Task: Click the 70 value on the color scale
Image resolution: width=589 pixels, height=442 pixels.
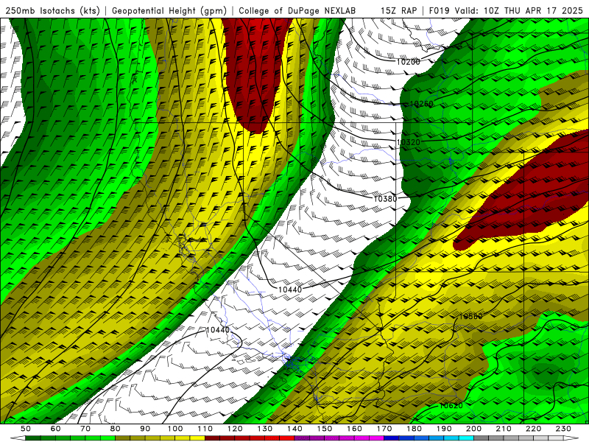Action: (x=85, y=429)
